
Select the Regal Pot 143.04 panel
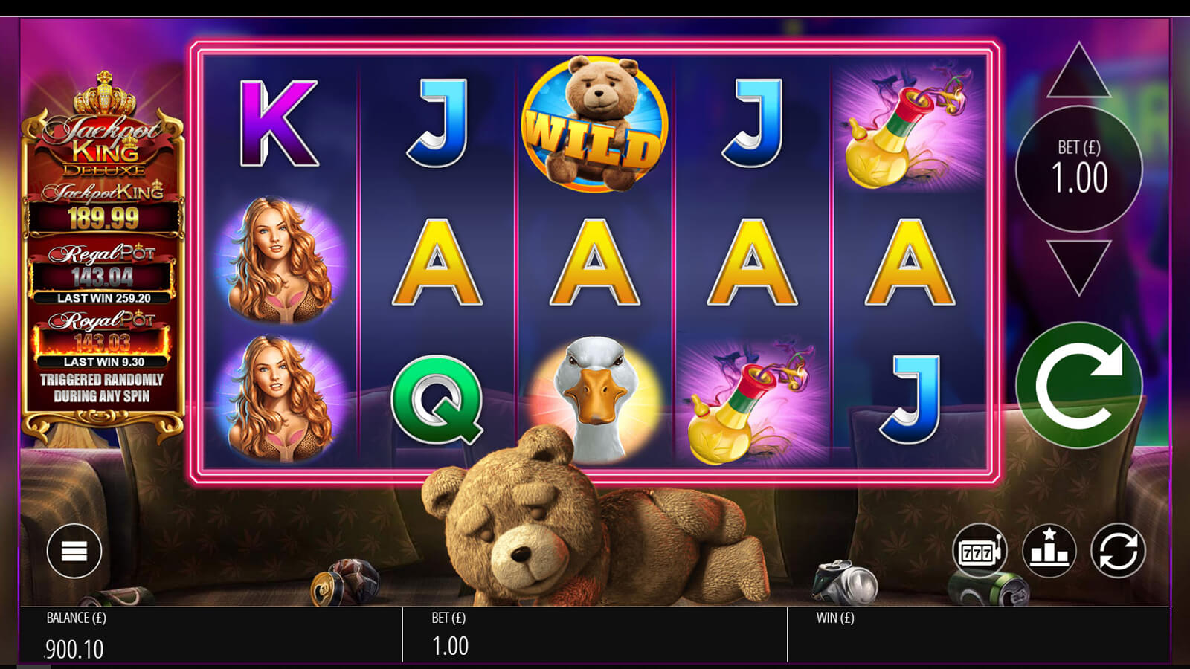tap(103, 273)
